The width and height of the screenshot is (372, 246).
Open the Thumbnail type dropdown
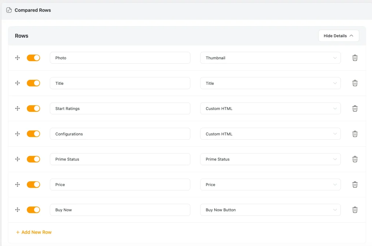[270, 58]
